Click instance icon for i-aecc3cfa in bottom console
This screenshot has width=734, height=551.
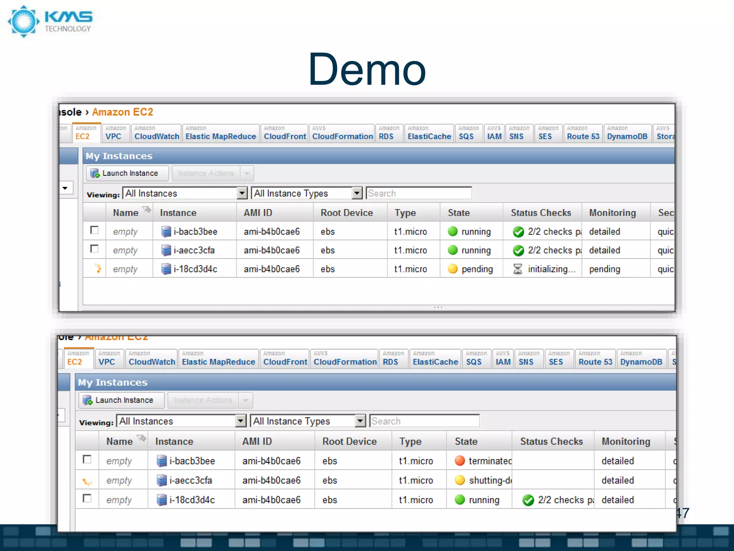pos(162,480)
